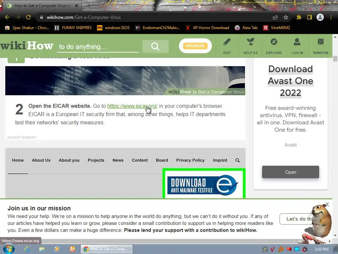Open VineMEMZ bookmark

(x=277, y=28)
